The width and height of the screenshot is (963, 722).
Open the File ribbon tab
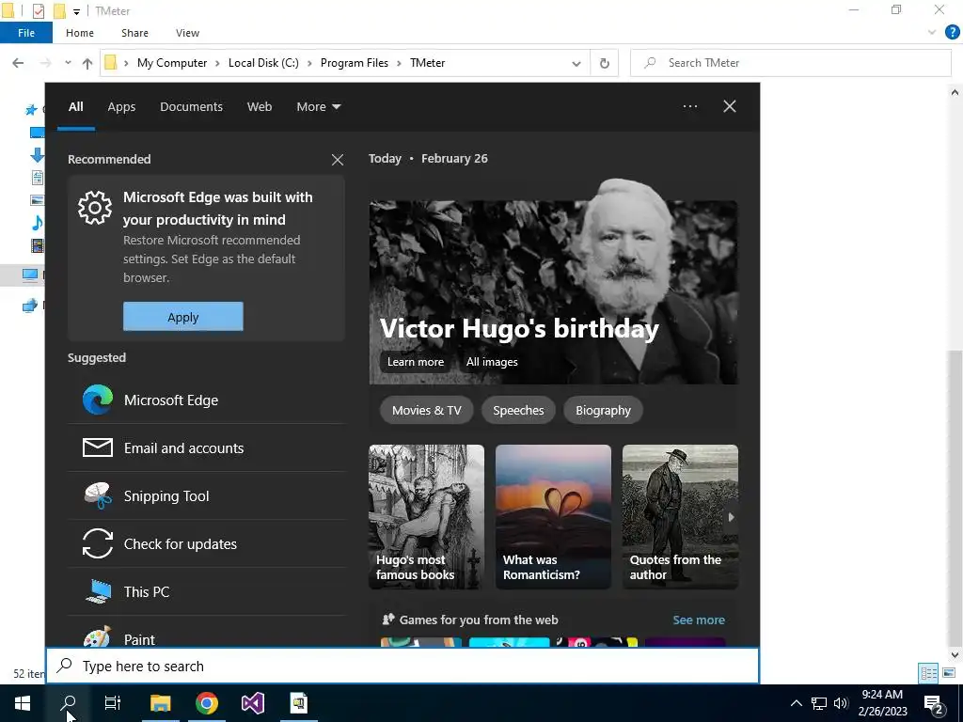coord(26,33)
